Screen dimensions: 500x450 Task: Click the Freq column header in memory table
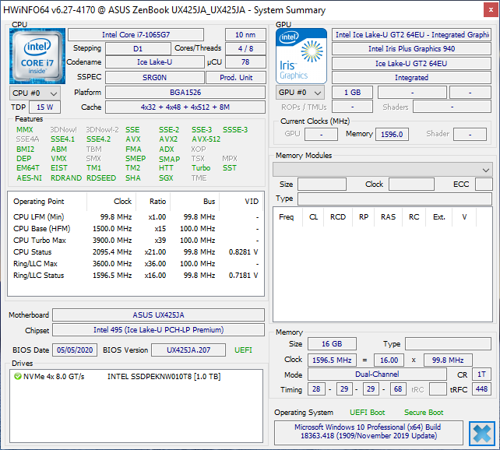point(287,217)
